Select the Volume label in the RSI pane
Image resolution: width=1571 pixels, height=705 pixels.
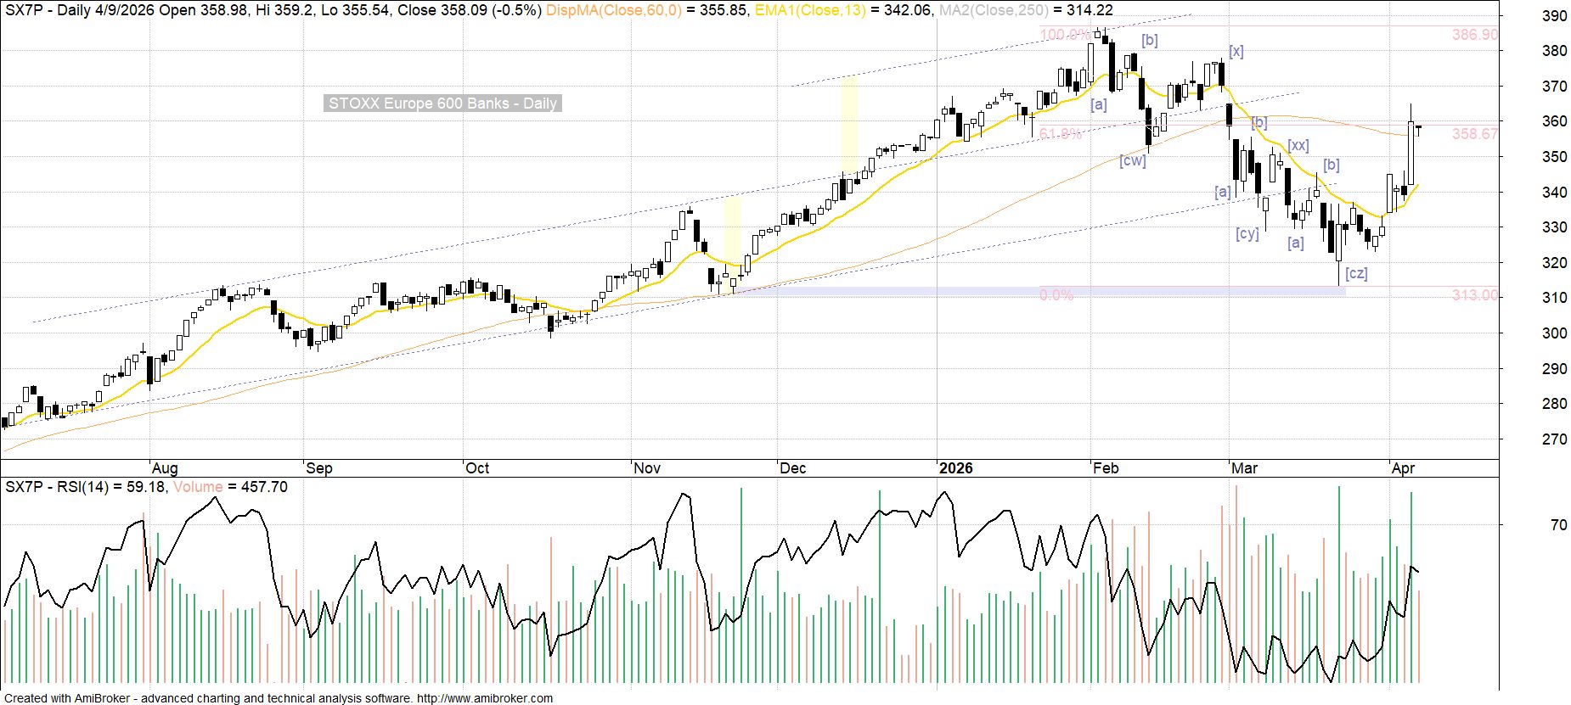coord(198,487)
